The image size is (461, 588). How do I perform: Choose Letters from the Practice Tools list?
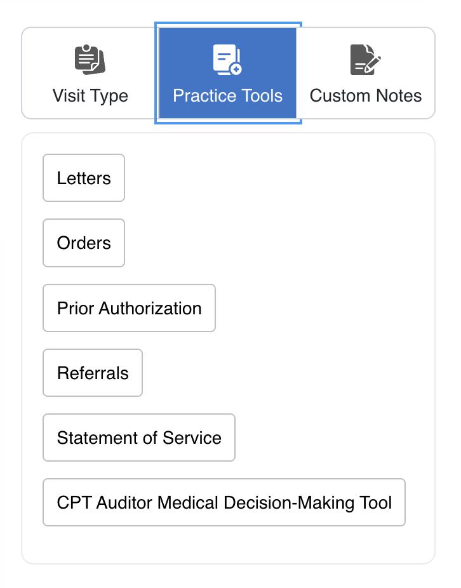84,178
